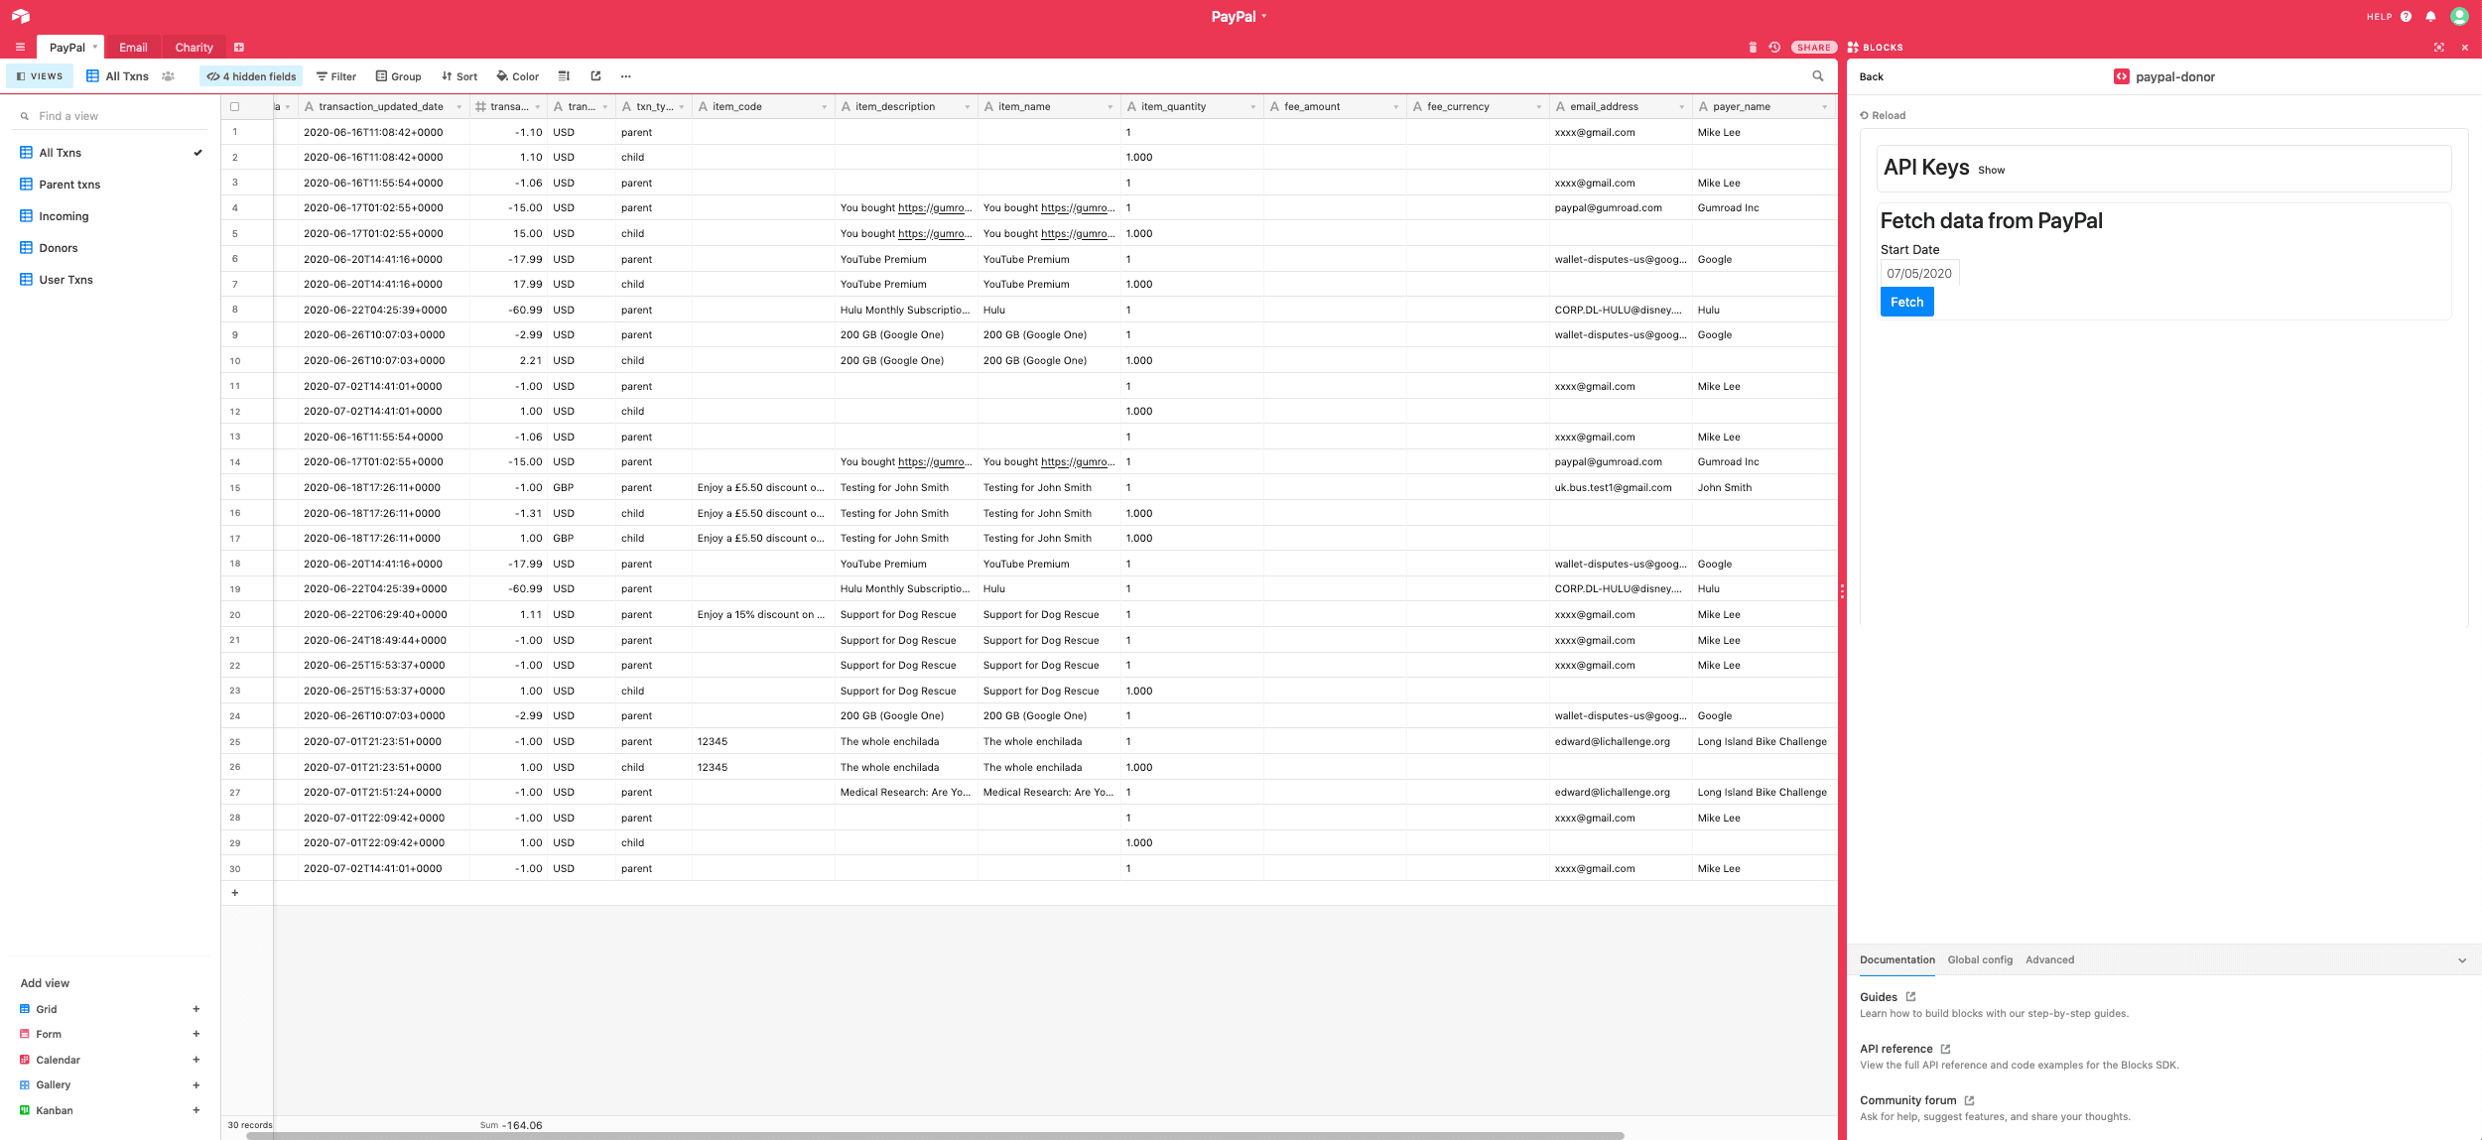Close the blocks panel with X icon
2482x1140 pixels.
[2464, 48]
